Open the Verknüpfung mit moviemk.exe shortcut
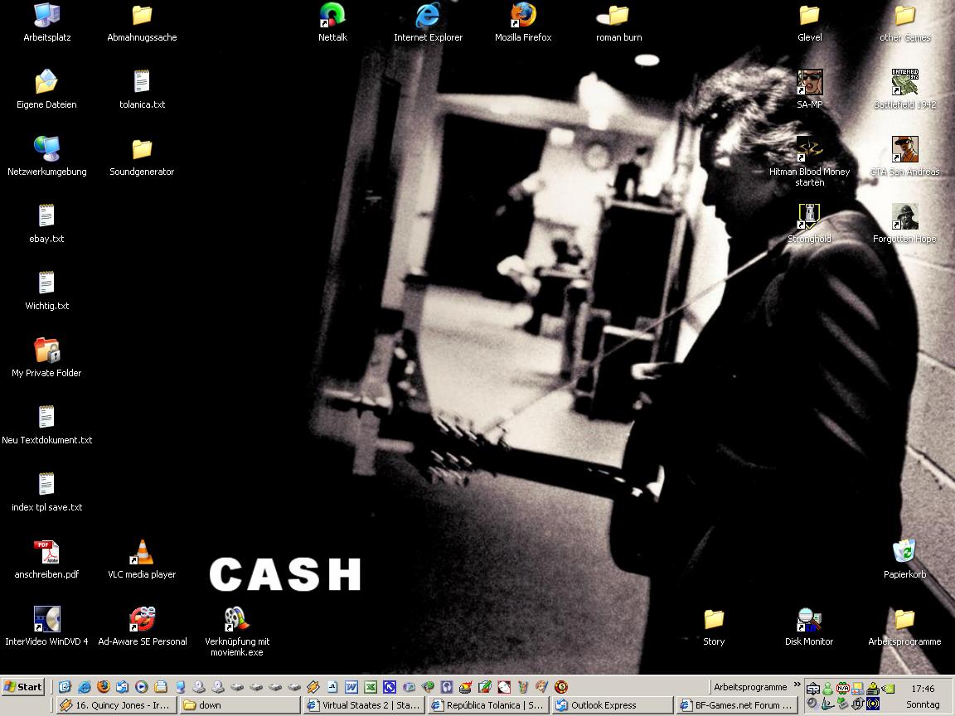Screen dimensions: 955x716 point(237,631)
